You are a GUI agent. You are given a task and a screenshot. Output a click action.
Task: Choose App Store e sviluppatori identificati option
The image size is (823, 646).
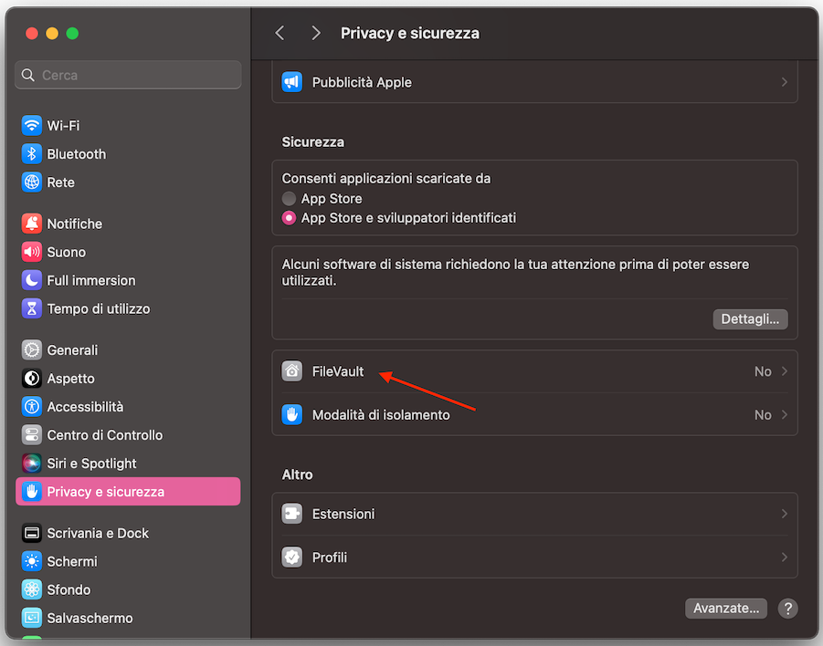pos(291,217)
